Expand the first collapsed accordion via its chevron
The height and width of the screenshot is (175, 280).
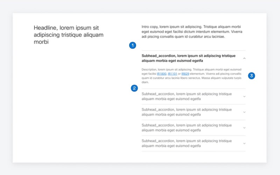[x=244, y=96]
